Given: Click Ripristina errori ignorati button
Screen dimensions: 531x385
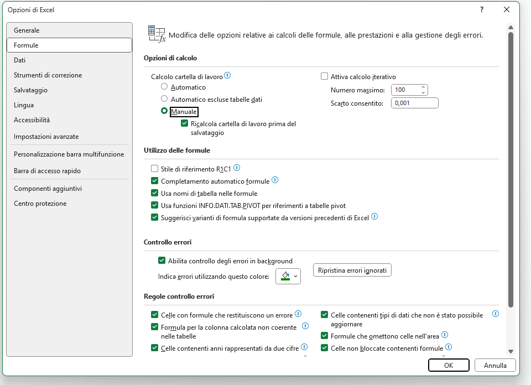Looking at the screenshot, I should pos(352,270).
